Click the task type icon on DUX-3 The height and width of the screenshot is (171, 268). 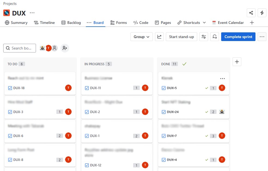[x=10, y=112]
